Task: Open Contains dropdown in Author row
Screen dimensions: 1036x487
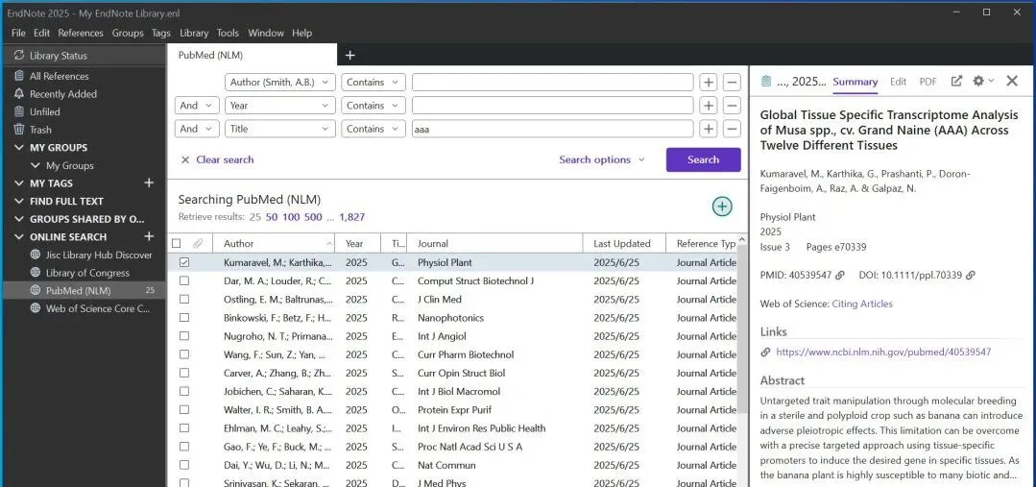Action: point(373,83)
